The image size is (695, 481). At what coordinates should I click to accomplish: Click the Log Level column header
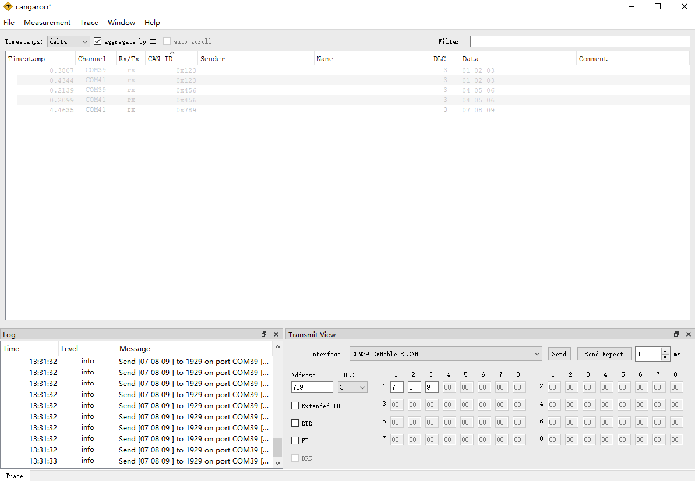(x=87, y=349)
